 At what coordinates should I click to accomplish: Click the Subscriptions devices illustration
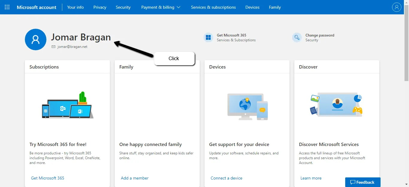pos(68,105)
